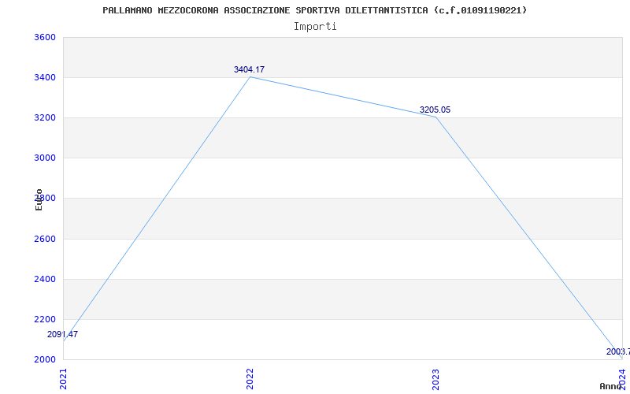The image size is (630, 394).
Task: Click the chart title PALLAMANO MEZZOCORONA ASSOCIAZIONE SPORTIVA
Action: pyautogui.click(x=314, y=10)
